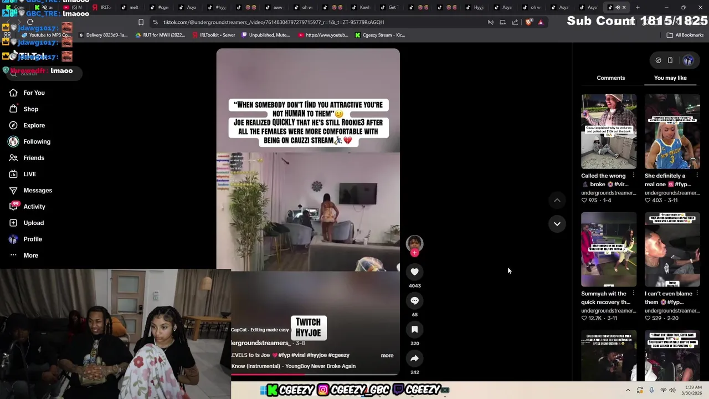Reload the page with the refresh button
This screenshot has width=709, height=399.
coord(30,22)
